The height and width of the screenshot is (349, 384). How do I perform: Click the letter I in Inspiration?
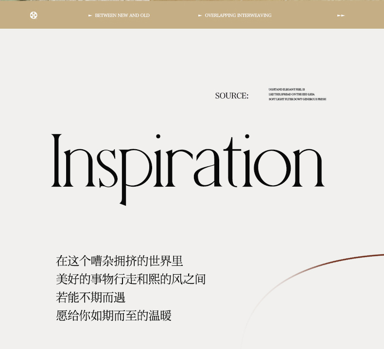coord(57,160)
